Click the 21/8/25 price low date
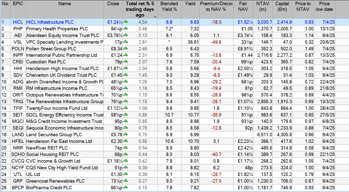The width and height of the screenshot is (349, 192). coord(327,88)
